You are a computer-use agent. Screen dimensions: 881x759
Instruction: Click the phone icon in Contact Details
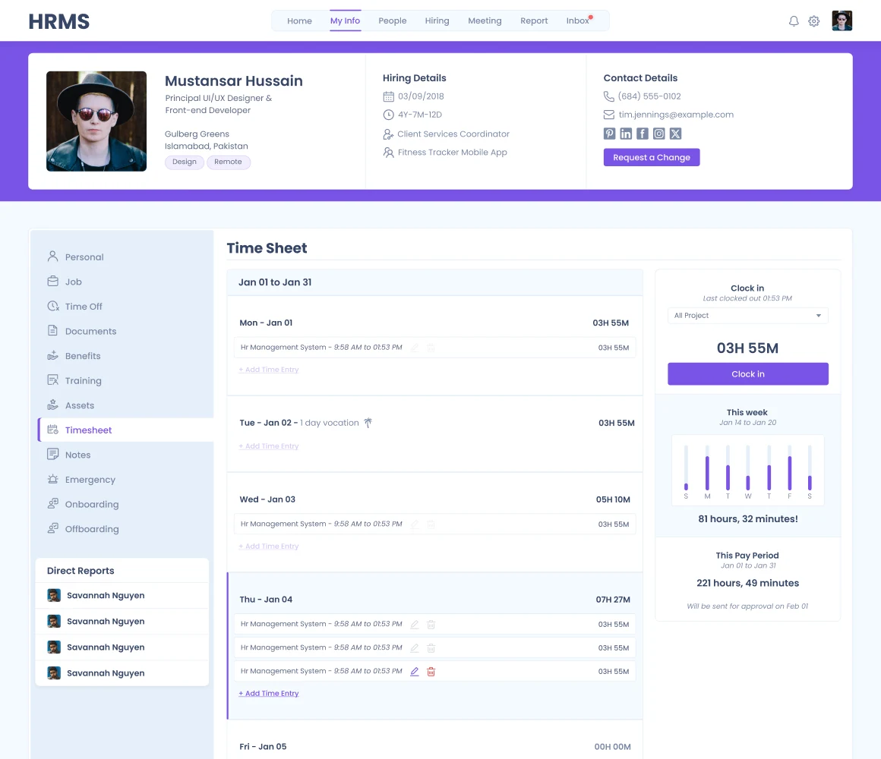pyautogui.click(x=608, y=96)
